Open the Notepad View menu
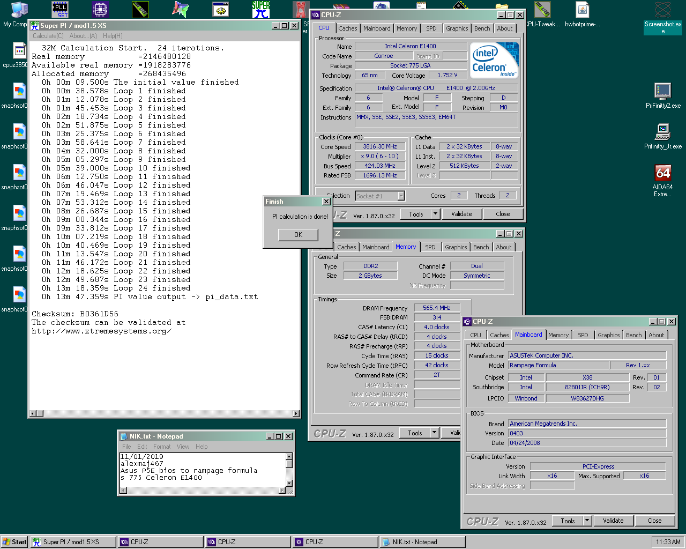 [x=183, y=447]
